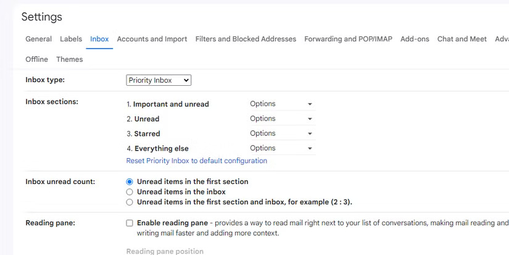Open Forwarding and POP/IMAP tab
This screenshot has height=255, width=509.
click(348, 39)
